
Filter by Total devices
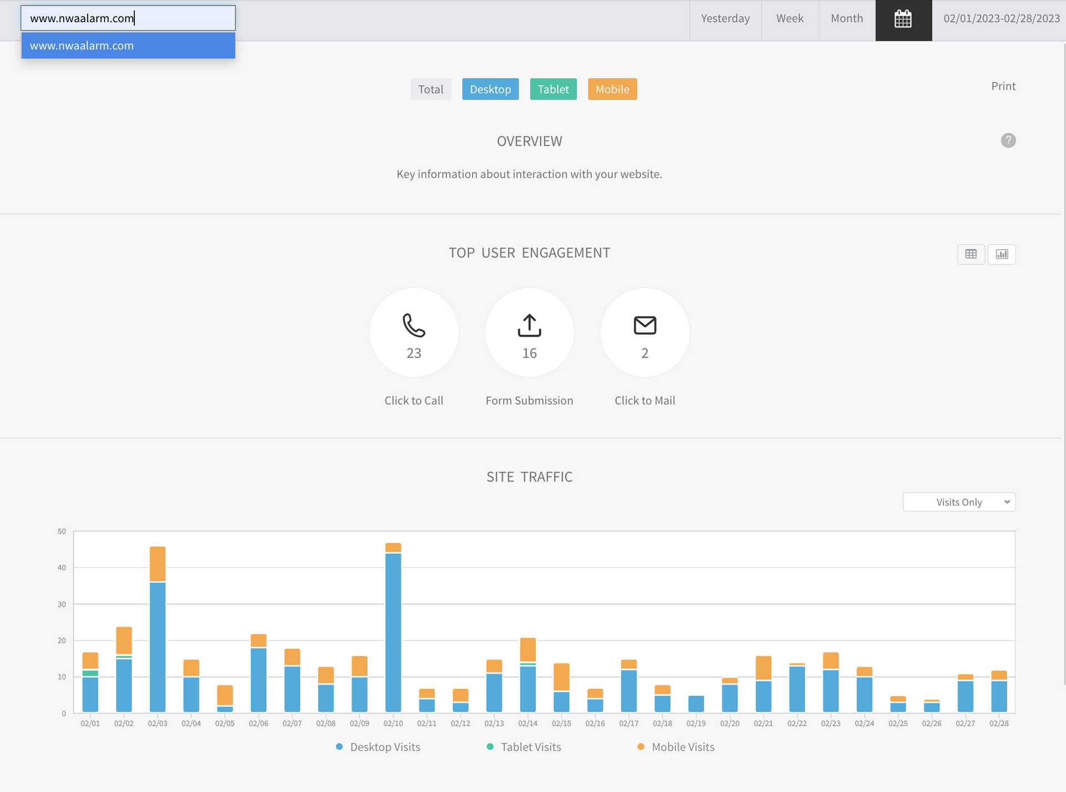pyautogui.click(x=430, y=89)
